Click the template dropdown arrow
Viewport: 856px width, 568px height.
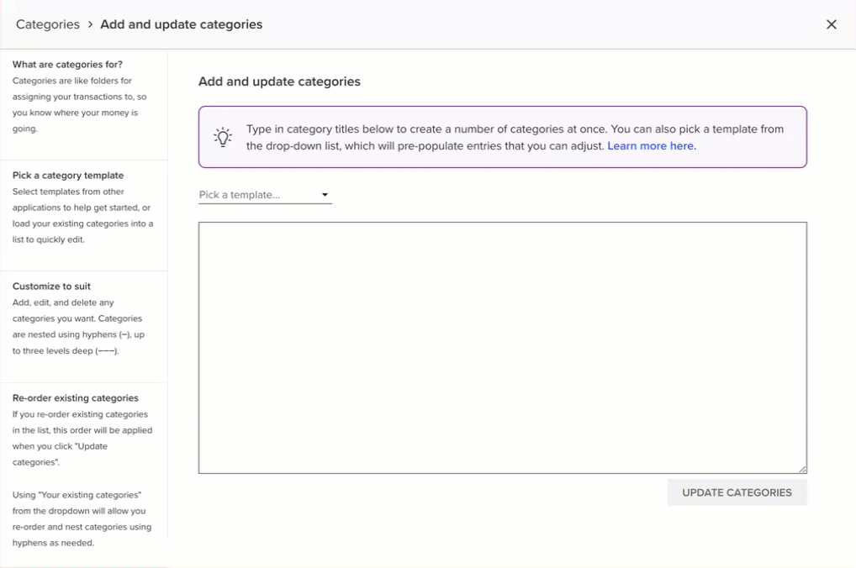pos(325,195)
